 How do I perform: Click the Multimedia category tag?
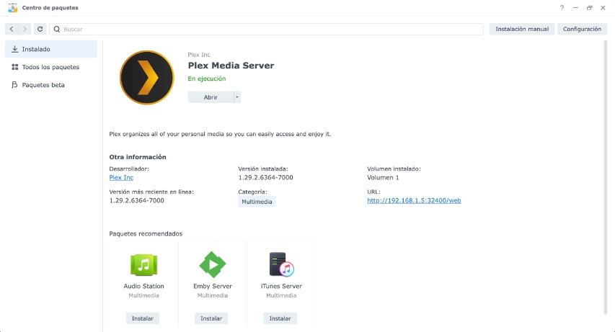point(257,202)
